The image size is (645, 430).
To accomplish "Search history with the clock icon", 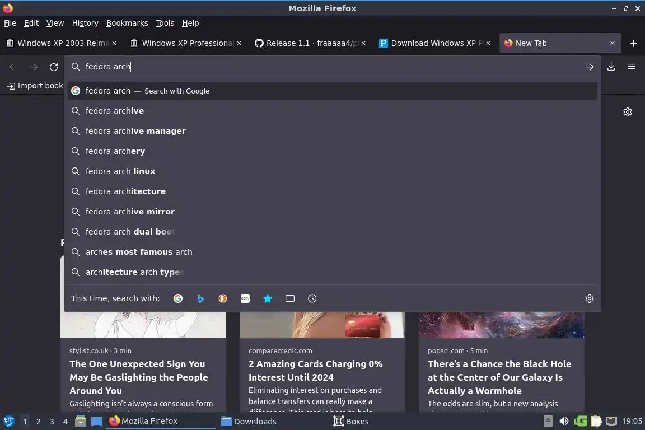I will tap(312, 298).
